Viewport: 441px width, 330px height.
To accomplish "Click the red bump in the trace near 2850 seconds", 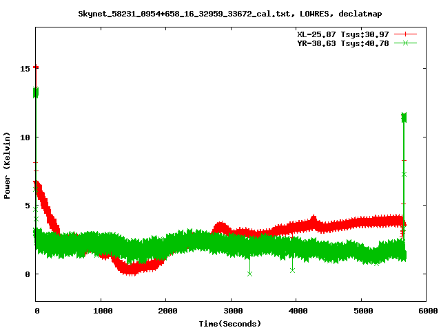I will click(220, 228).
